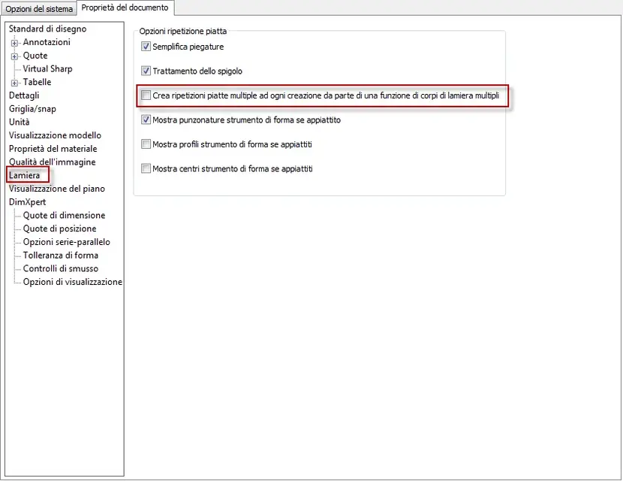Enable Mostra profili strumento di forma

tap(146, 144)
